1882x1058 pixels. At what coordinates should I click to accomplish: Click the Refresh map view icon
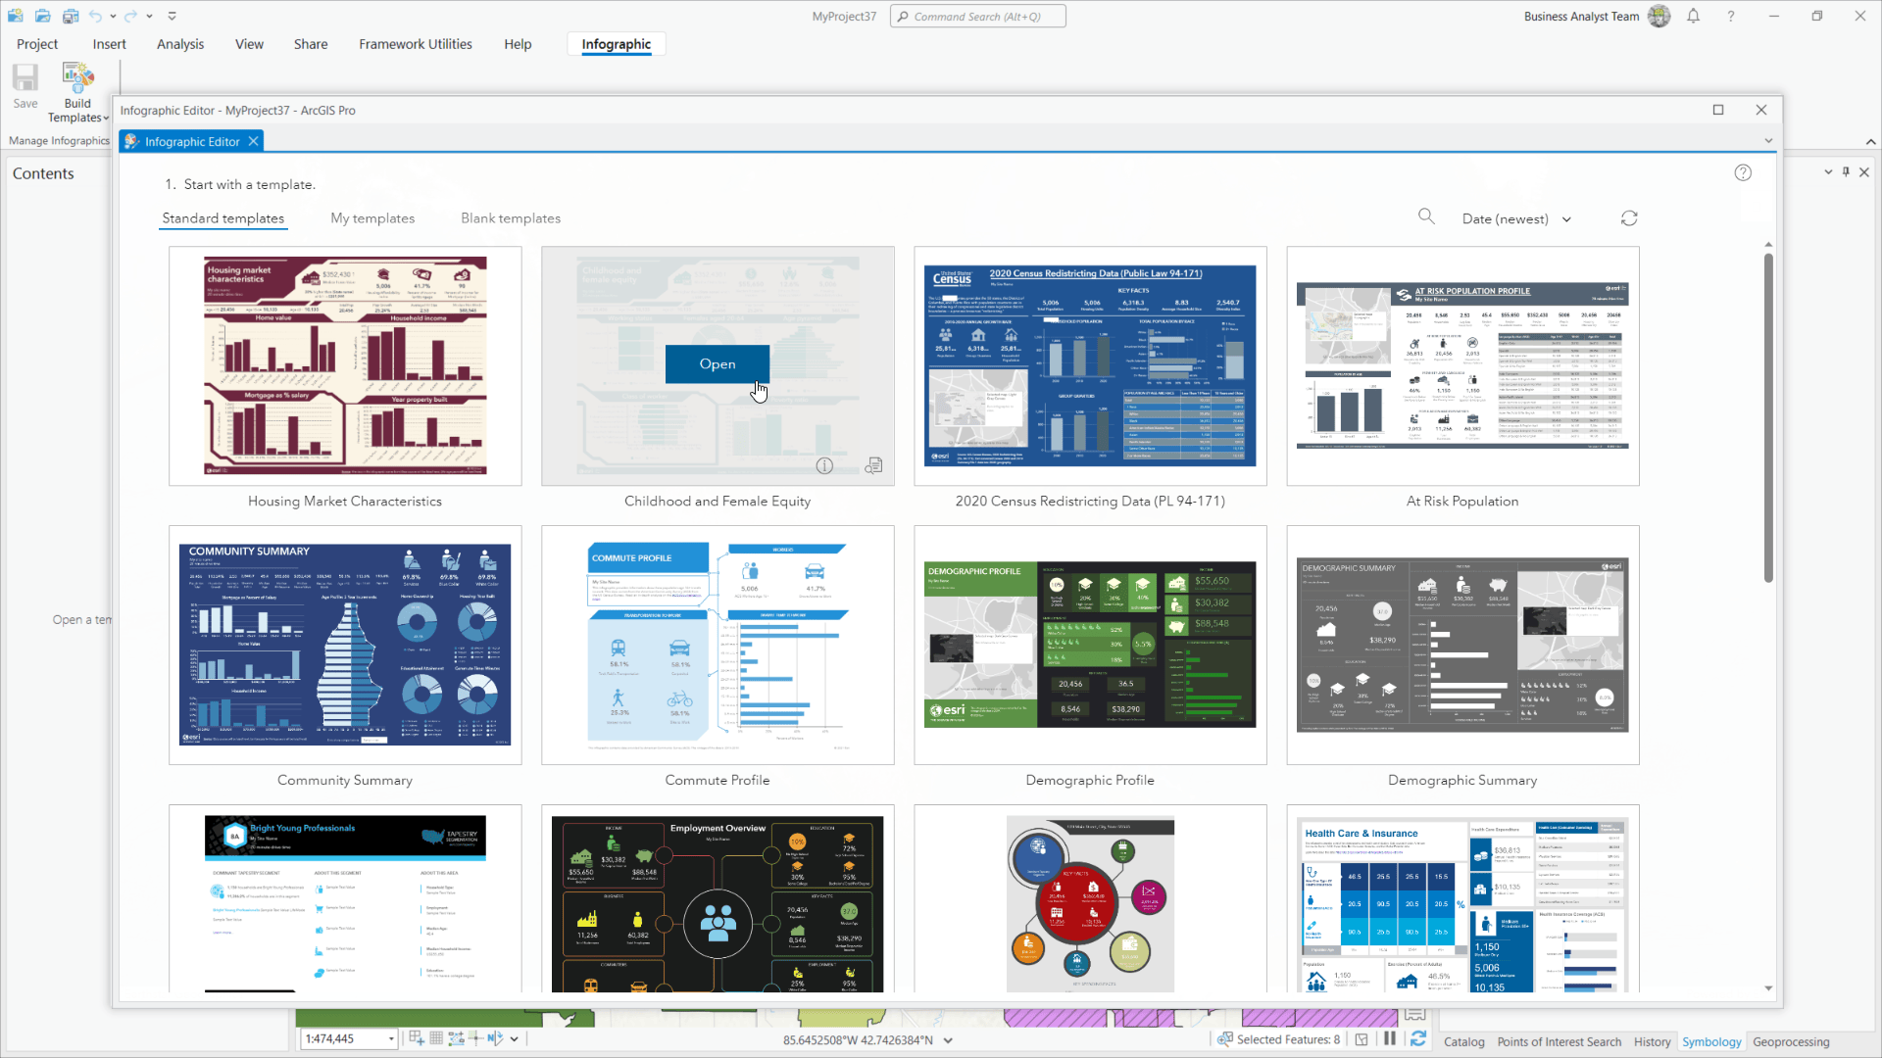(x=1419, y=1038)
